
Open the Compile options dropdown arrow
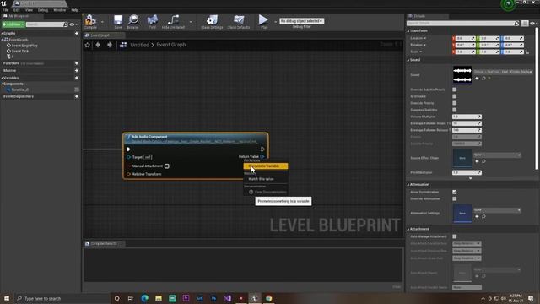(x=102, y=22)
